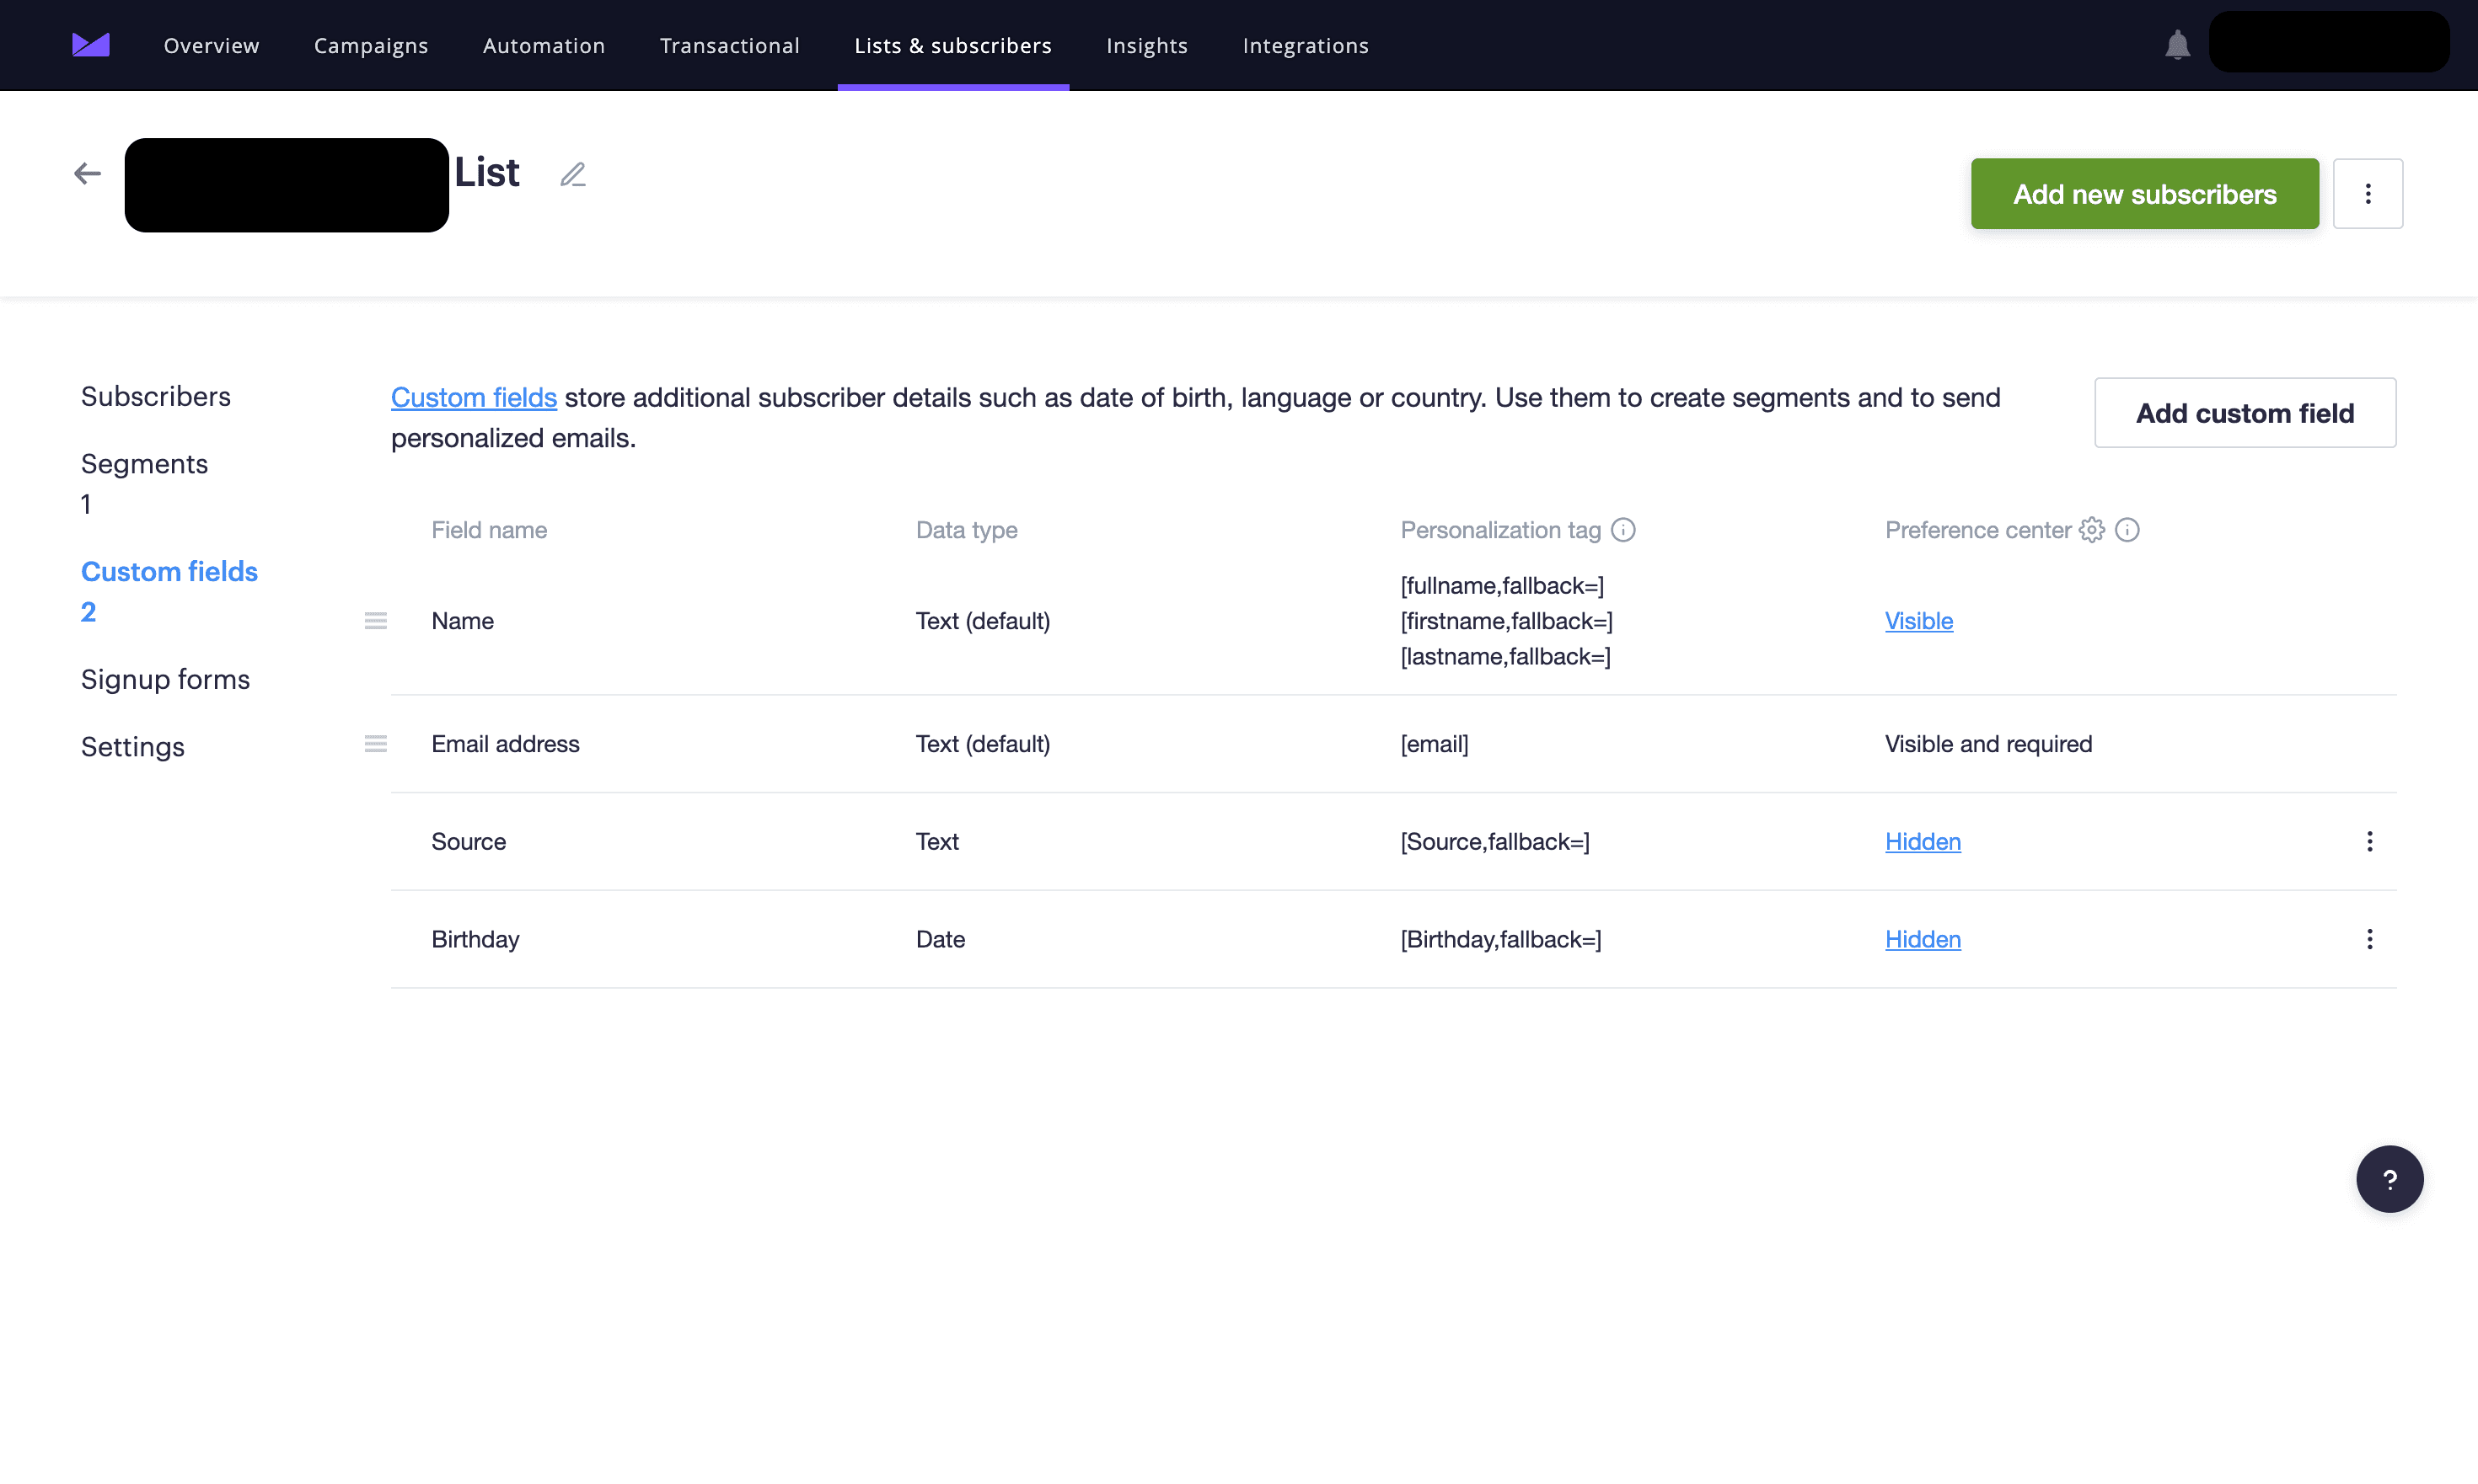This screenshot has width=2478, height=1484.
Task: Toggle the Name field's Visible setting
Action: click(1918, 621)
